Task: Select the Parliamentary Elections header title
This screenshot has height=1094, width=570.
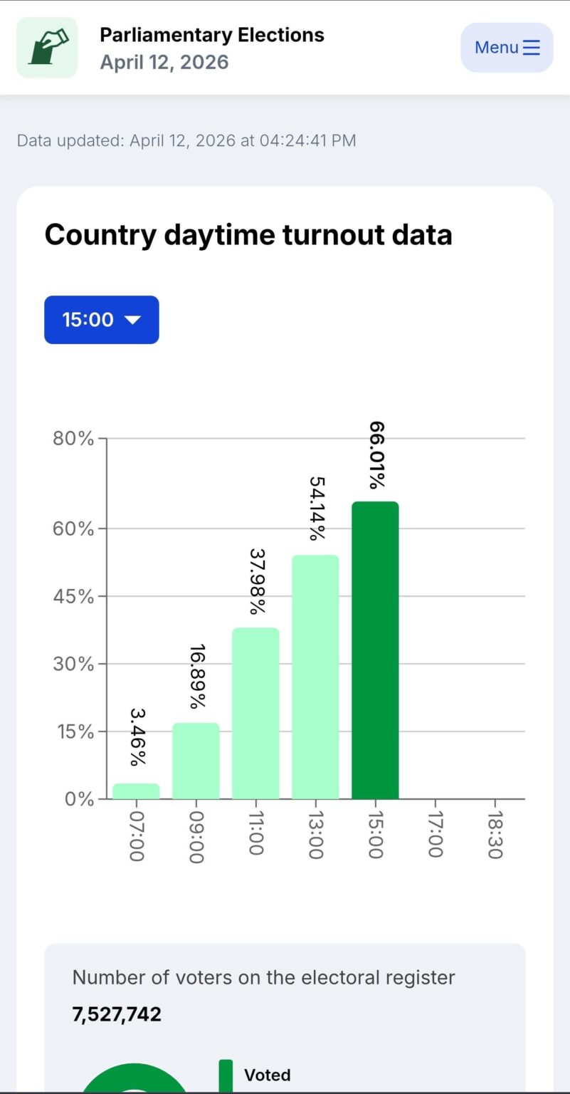Action: (211, 34)
